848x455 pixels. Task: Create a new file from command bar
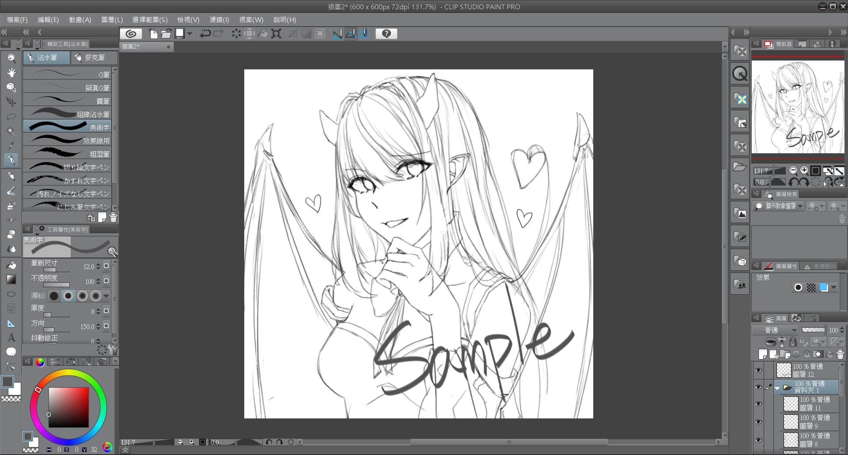[x=153, y=34]
